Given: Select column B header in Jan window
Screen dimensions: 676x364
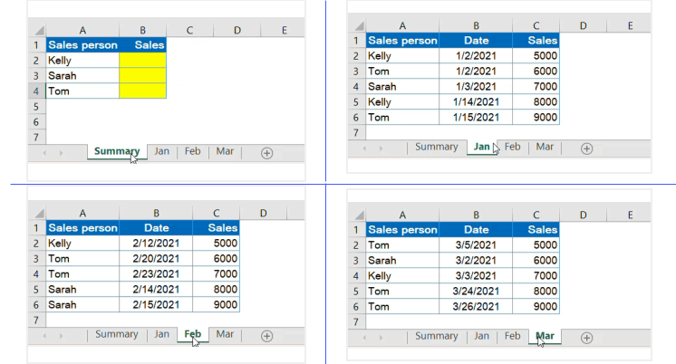Looking at the screenshot, I should point(476,26).
